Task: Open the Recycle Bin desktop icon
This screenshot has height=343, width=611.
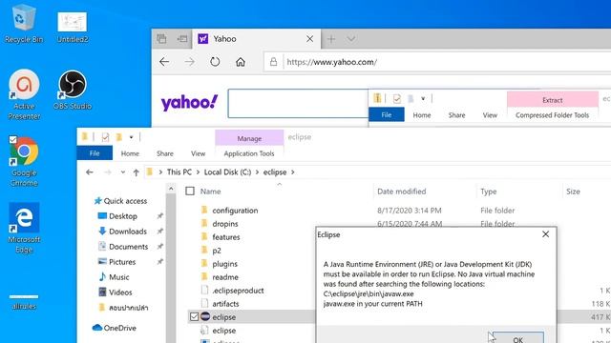Action: (24, 23)
